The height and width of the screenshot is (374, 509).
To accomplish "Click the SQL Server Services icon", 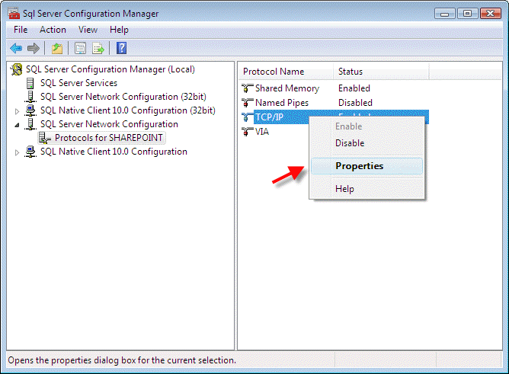I will [x=30, y=83].
